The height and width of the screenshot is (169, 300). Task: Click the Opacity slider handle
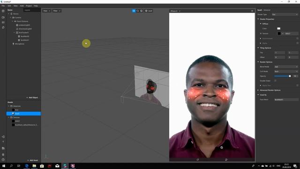coord(290,76)
